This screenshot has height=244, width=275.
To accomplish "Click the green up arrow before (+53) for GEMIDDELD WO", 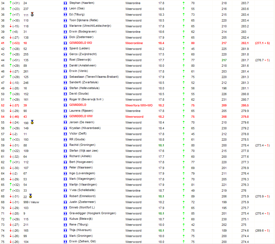I will [x=11, y=43].
